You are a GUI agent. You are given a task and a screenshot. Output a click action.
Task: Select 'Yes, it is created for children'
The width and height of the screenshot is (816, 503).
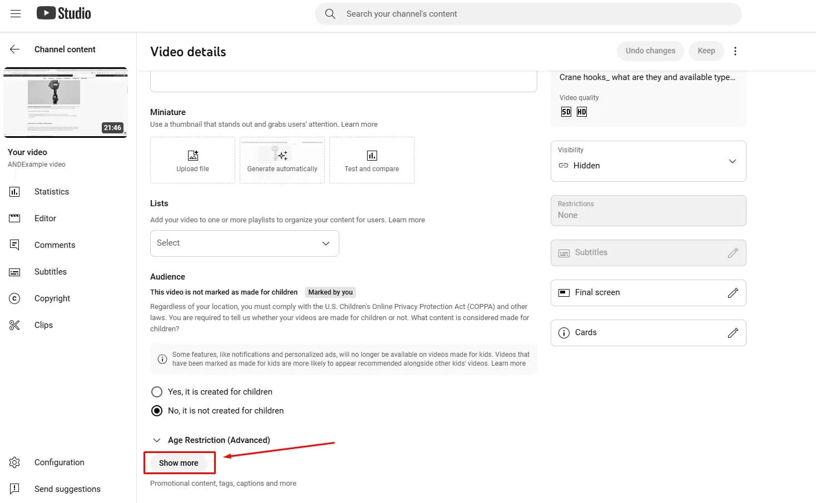pos(157,392)
